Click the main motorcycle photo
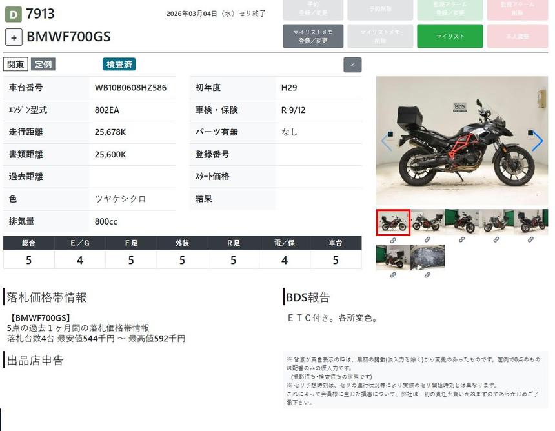The height and width of the screenshot is (431, 555). [x=461, y=141]
